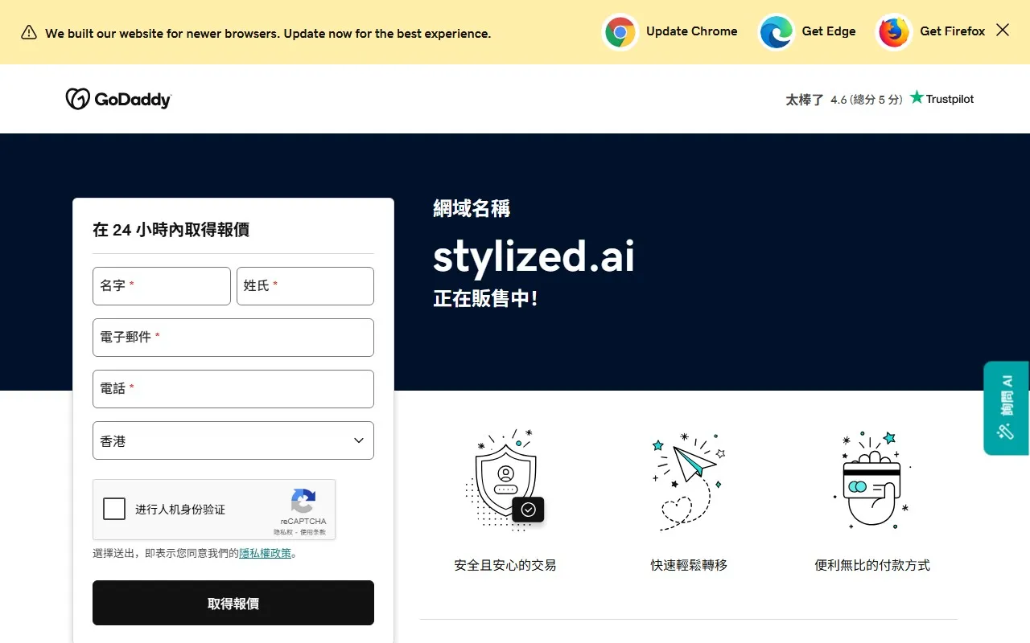Click the Trustpilot rating text link
Screen dimensions: 1030x643
pyautogui.click(x=950, y=98)
